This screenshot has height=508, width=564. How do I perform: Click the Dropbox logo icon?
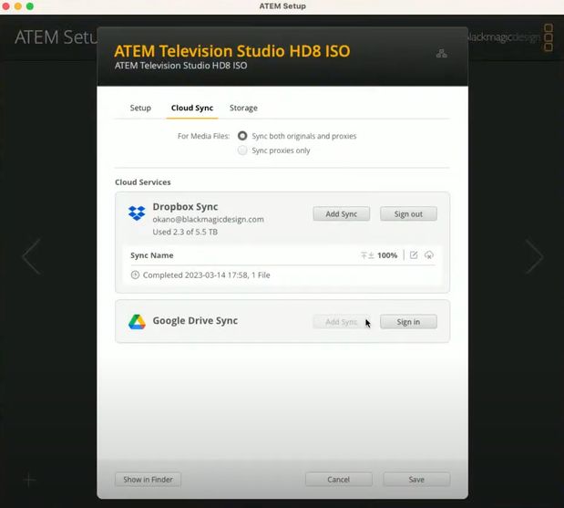coord(137,213)
